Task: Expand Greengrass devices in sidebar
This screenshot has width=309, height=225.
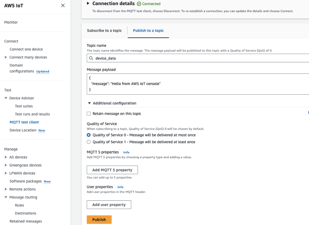Action: tap(6, 165)
